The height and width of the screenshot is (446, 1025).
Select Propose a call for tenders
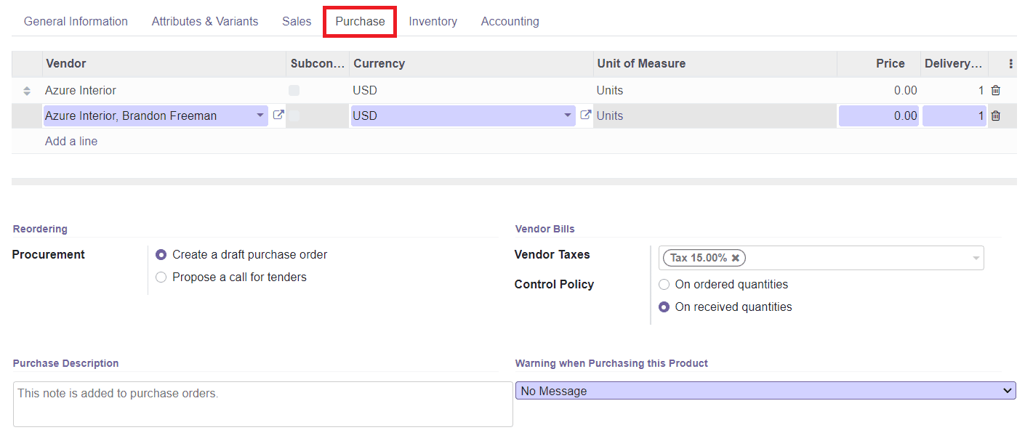coord(161,277)
